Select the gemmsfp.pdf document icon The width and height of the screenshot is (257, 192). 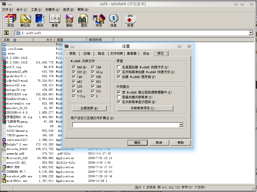pyautogui.click(x=4, y=153)
